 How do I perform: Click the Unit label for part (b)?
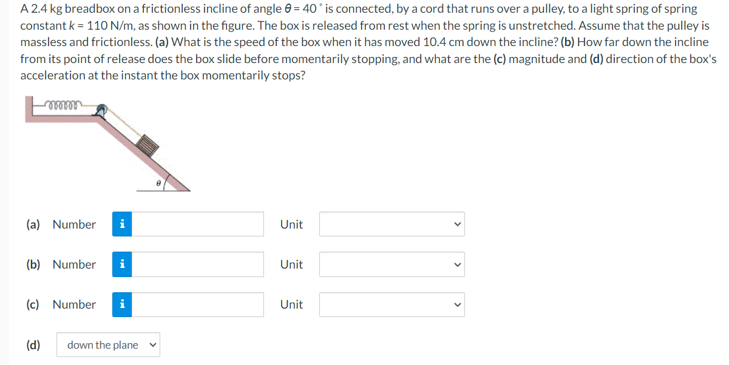[291, 264]
